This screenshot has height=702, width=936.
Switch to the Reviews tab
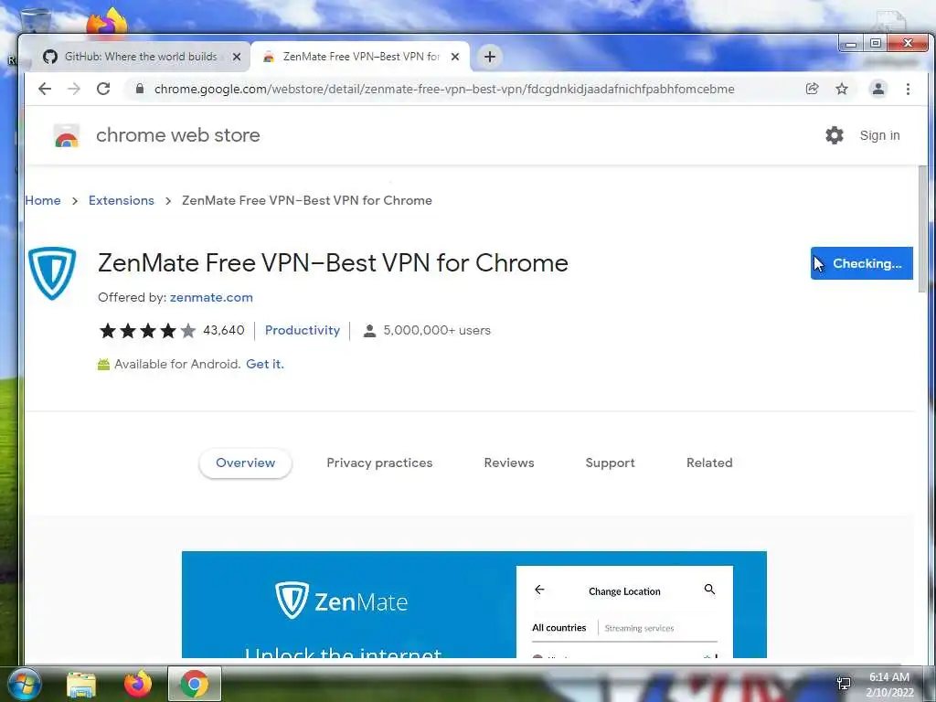click(x=509, y=463)
